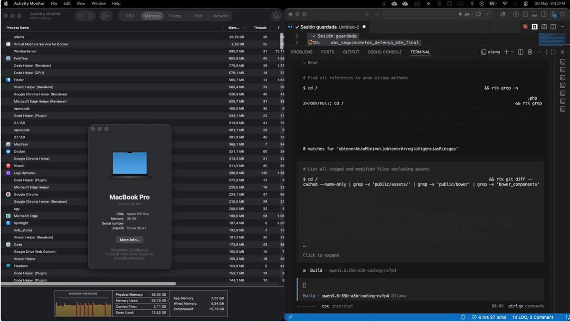Click the Google Chrome process icon
The width and height of the screenshot is (570, 322).
point(8,194)
